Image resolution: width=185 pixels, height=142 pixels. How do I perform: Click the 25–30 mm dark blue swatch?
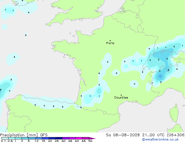coord(59,138)
